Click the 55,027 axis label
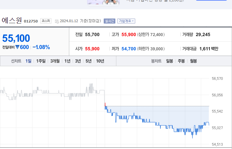Screen dimensions: 232x149 click(217, 128)
